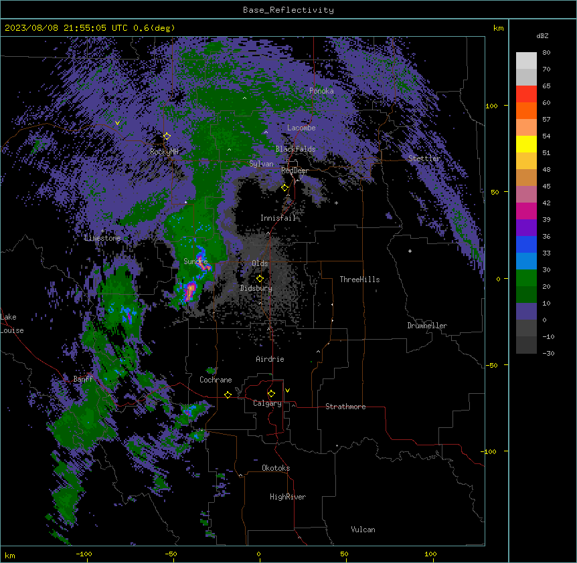Click the RedDeer city label
Screen dimensions: 577x563
coord(295,171)
